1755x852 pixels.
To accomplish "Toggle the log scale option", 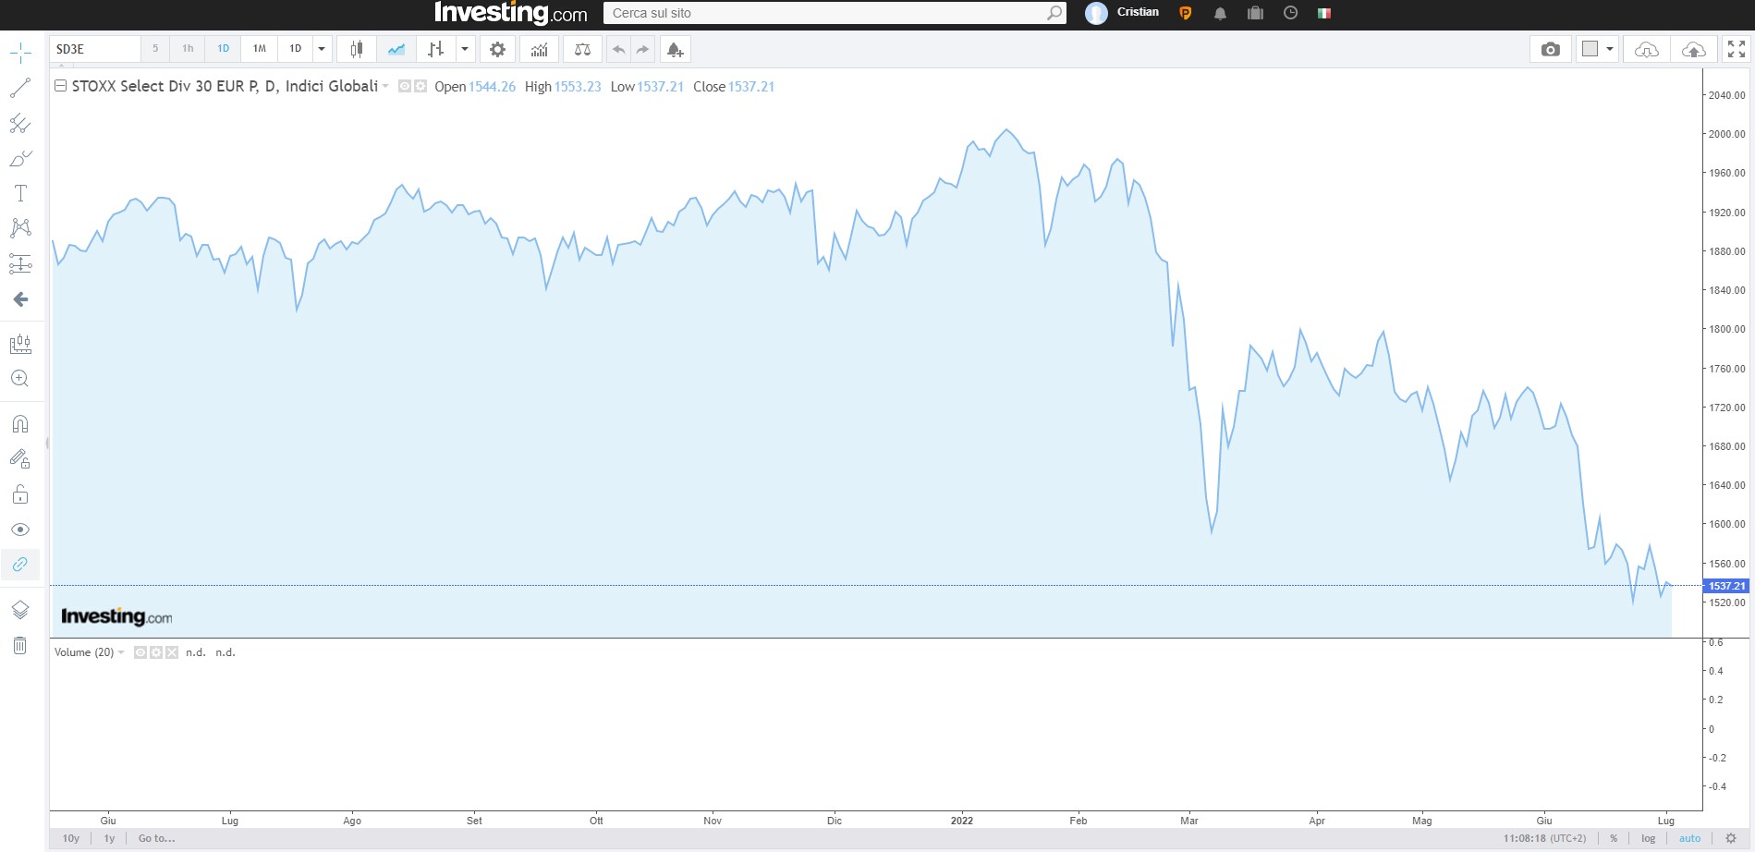I will point(1648,838).
